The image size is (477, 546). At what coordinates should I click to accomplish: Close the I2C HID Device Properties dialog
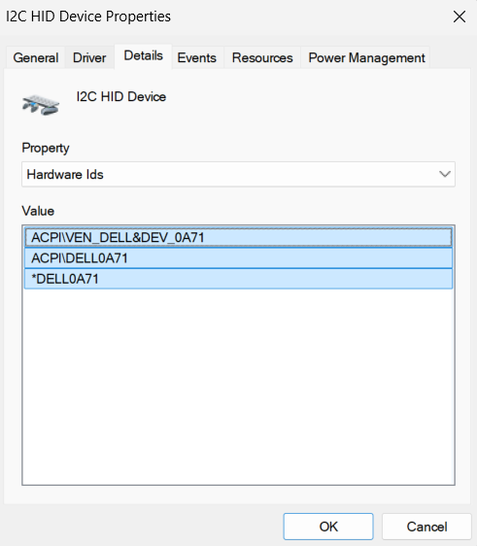click(460, 17)
